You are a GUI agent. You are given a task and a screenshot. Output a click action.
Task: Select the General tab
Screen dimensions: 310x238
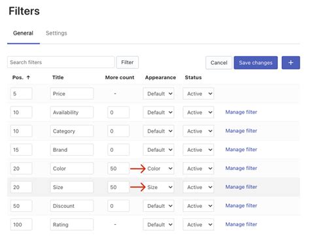pos(23,33)
